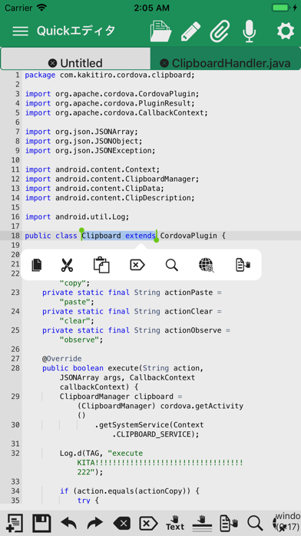The height and width of the screenshot is (536, 301).
Task: Tap 'import org.apache.cordova.CordovaPlugin;' line
Action: [112, 94]
